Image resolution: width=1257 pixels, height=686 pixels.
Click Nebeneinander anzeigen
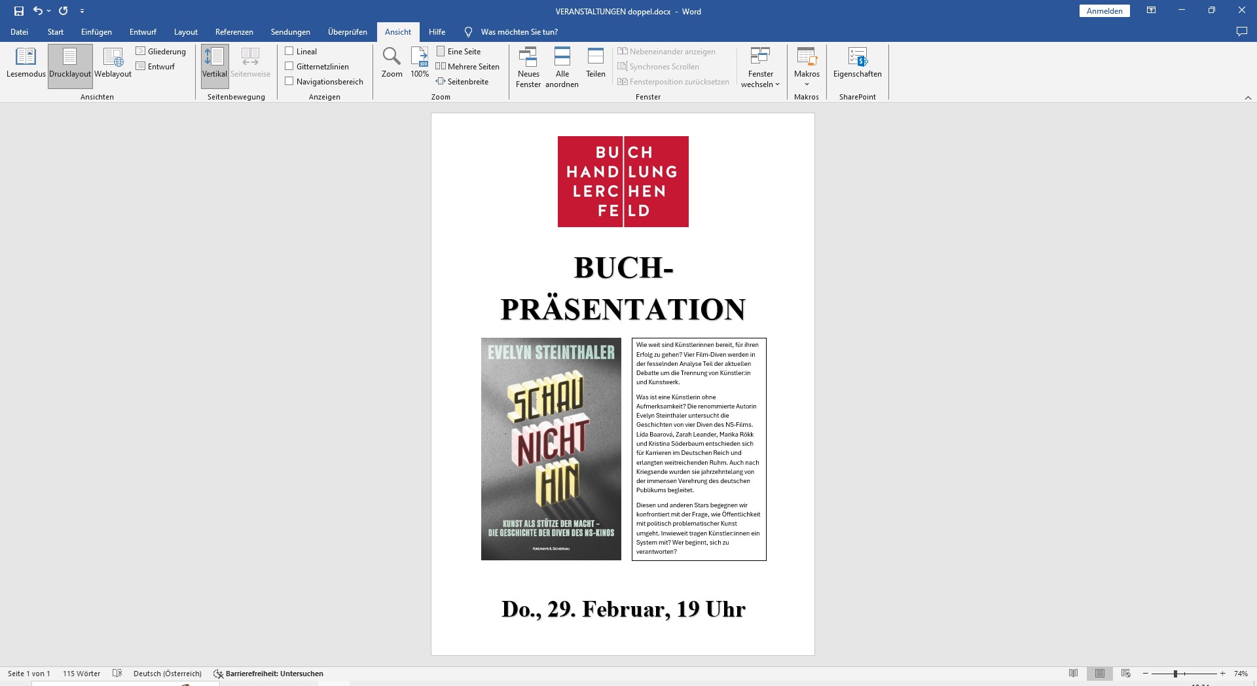coord(666,51)
